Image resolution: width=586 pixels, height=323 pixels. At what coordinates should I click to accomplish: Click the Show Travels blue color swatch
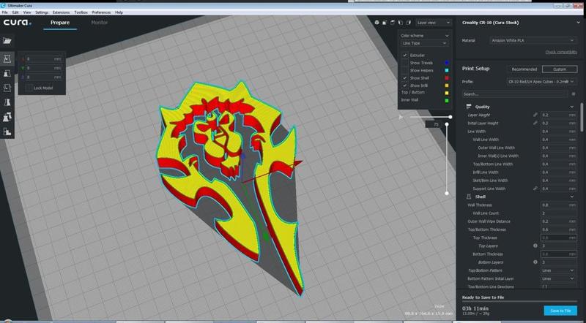click(x=446, y=63)
